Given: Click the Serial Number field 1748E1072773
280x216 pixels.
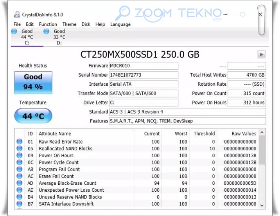Looking at the screenshot, I should [x=144, y=75].
